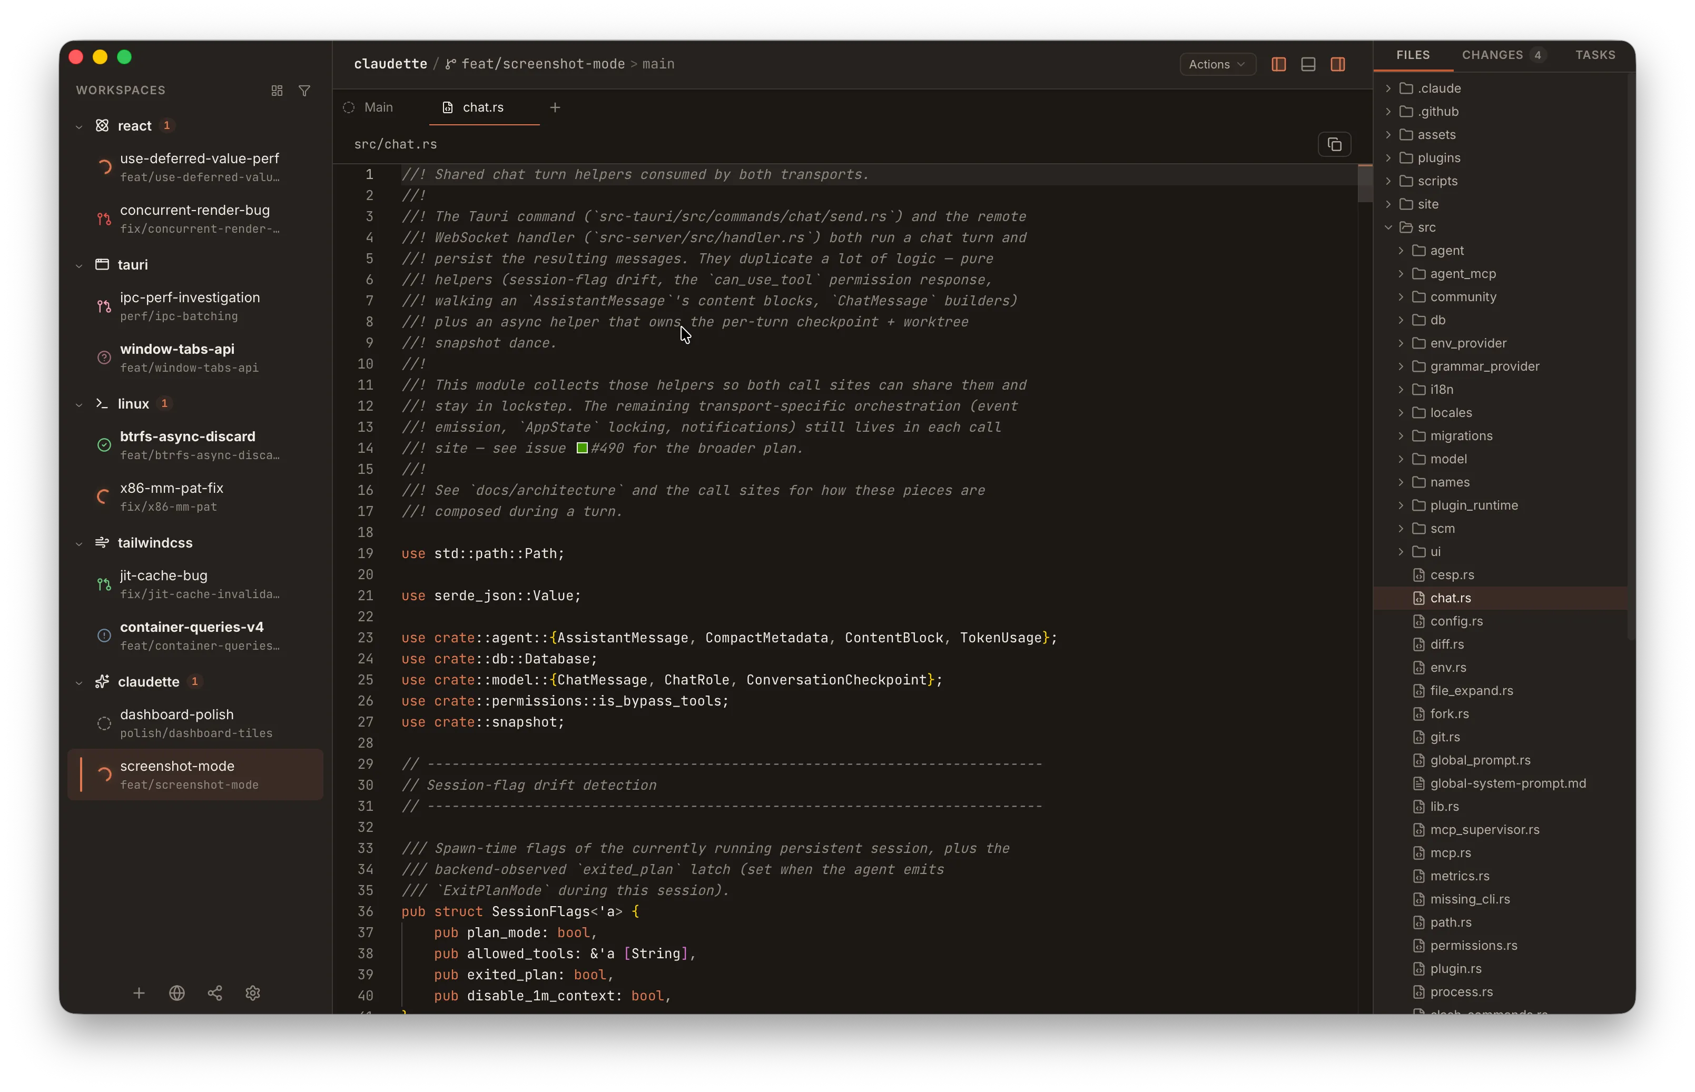This screenshot has height=1092, width=1695.
Task: Switch to the TASKS tab
Action: tap(1595, 55)
